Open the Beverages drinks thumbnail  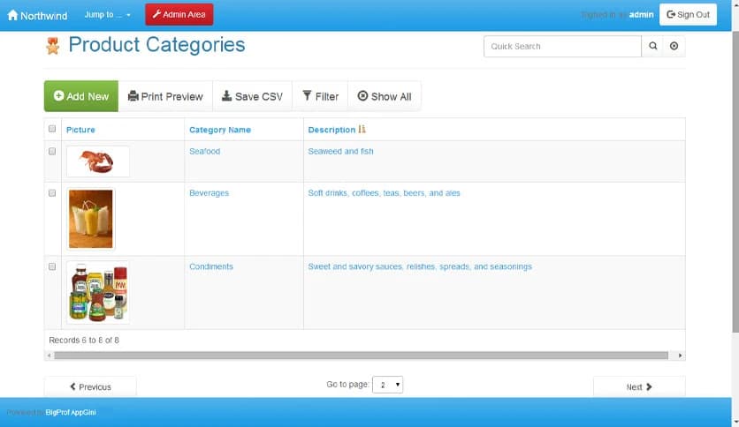(91, 219)
